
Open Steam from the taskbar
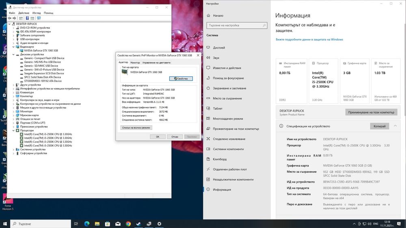[x=138, y=224]
